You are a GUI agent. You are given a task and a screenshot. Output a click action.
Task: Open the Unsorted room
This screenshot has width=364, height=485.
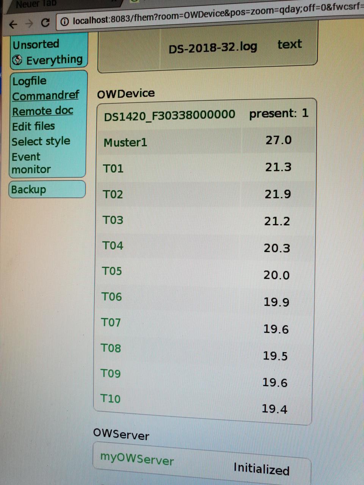tap(36, 44)
